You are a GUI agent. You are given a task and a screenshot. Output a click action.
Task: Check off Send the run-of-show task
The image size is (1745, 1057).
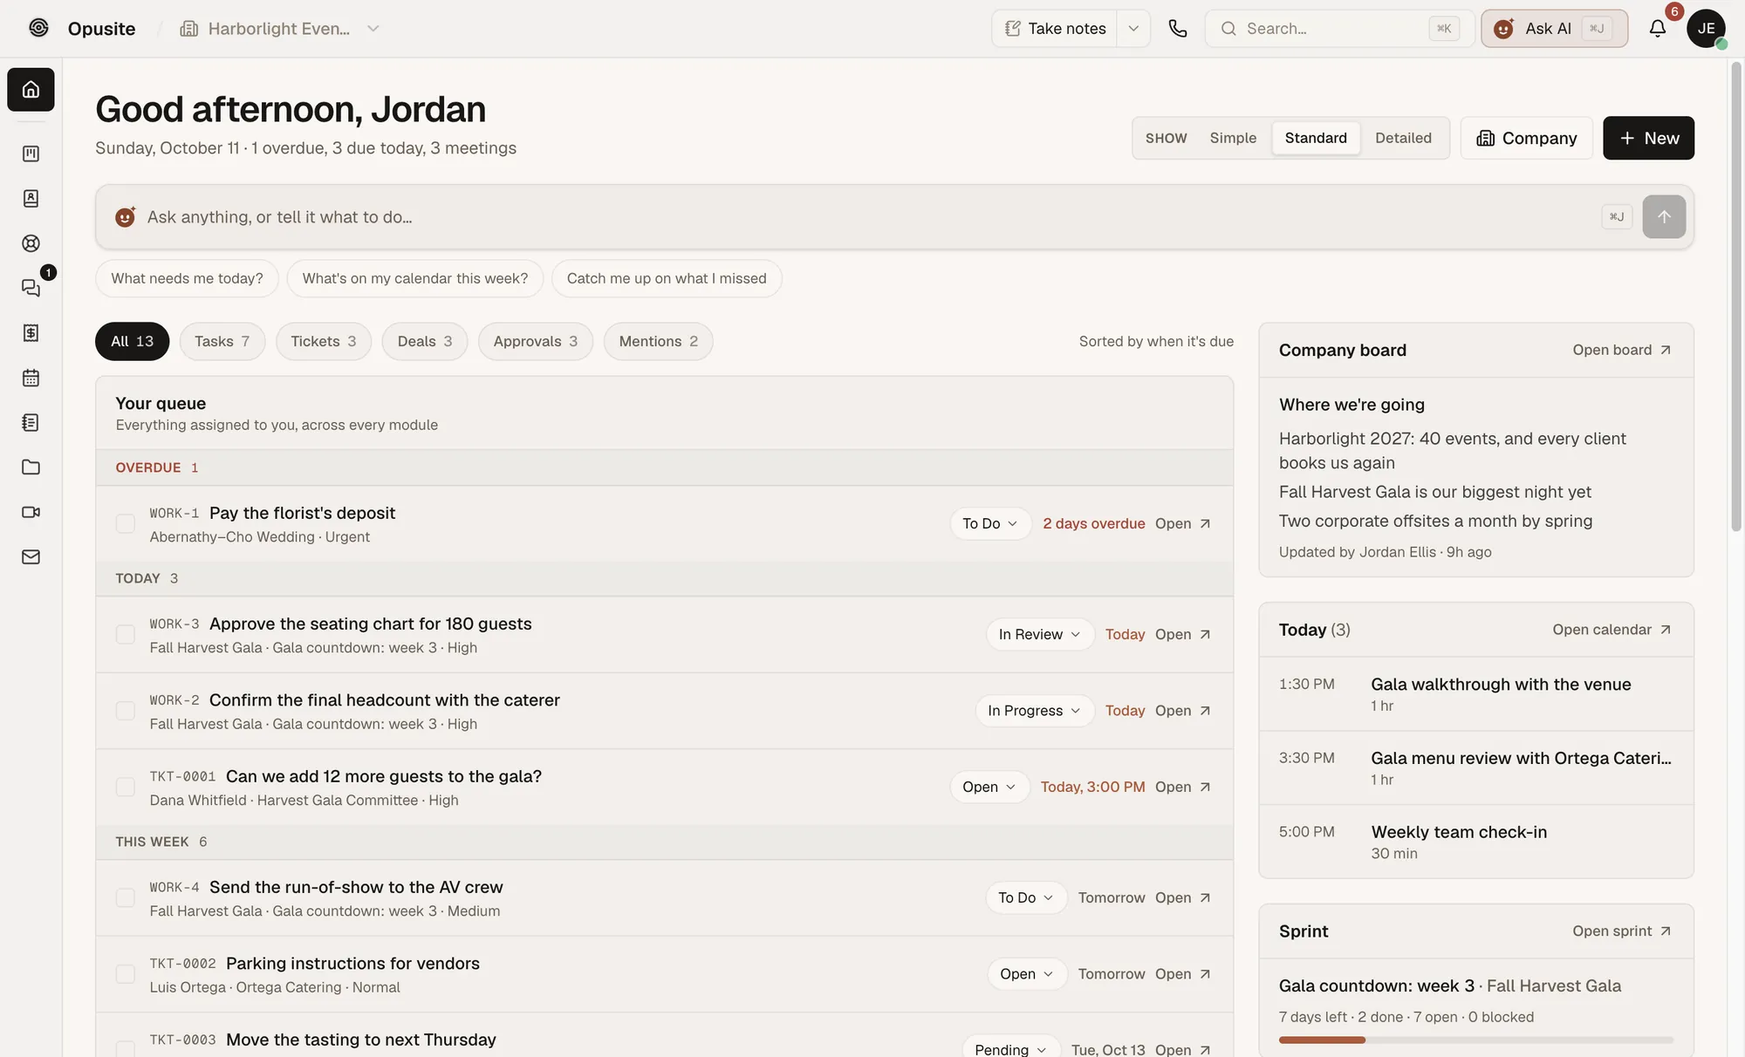(x=126, y=897)
